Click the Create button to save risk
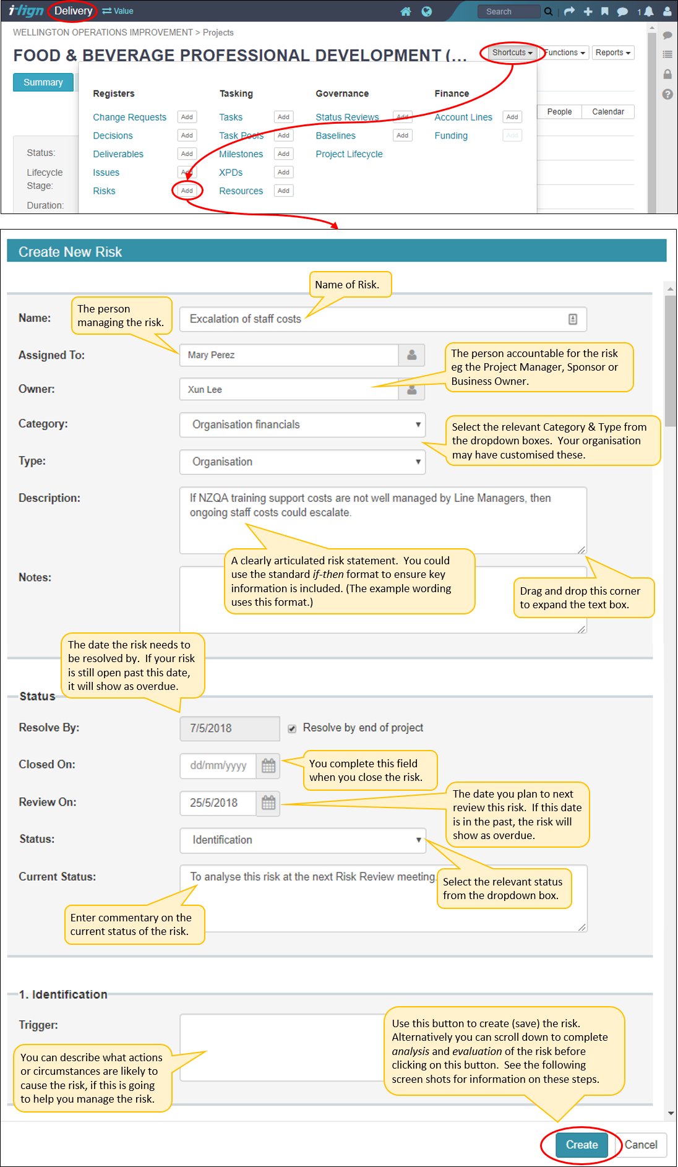 click(x=581, y=1145)
